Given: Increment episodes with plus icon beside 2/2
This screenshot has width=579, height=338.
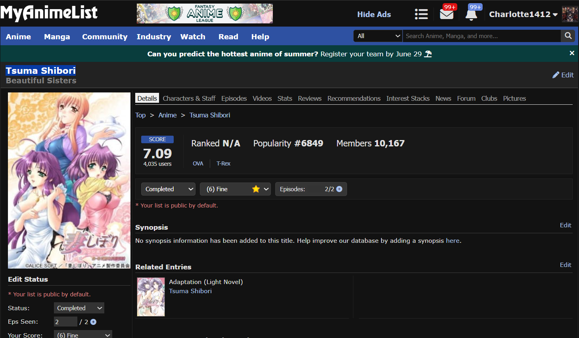Looking at the screenshot, I should (x=339, y=189).
